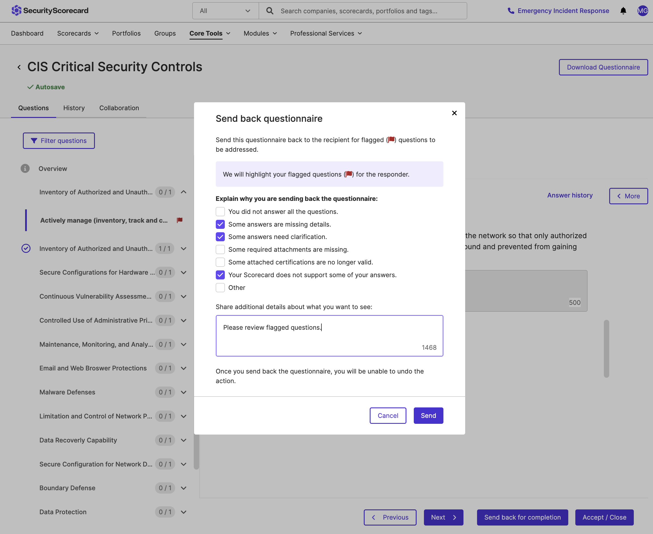This screenshot has width=653, height=534.
Task: Click the SecurityScorecard logo
Action: (x=50, y=10)
